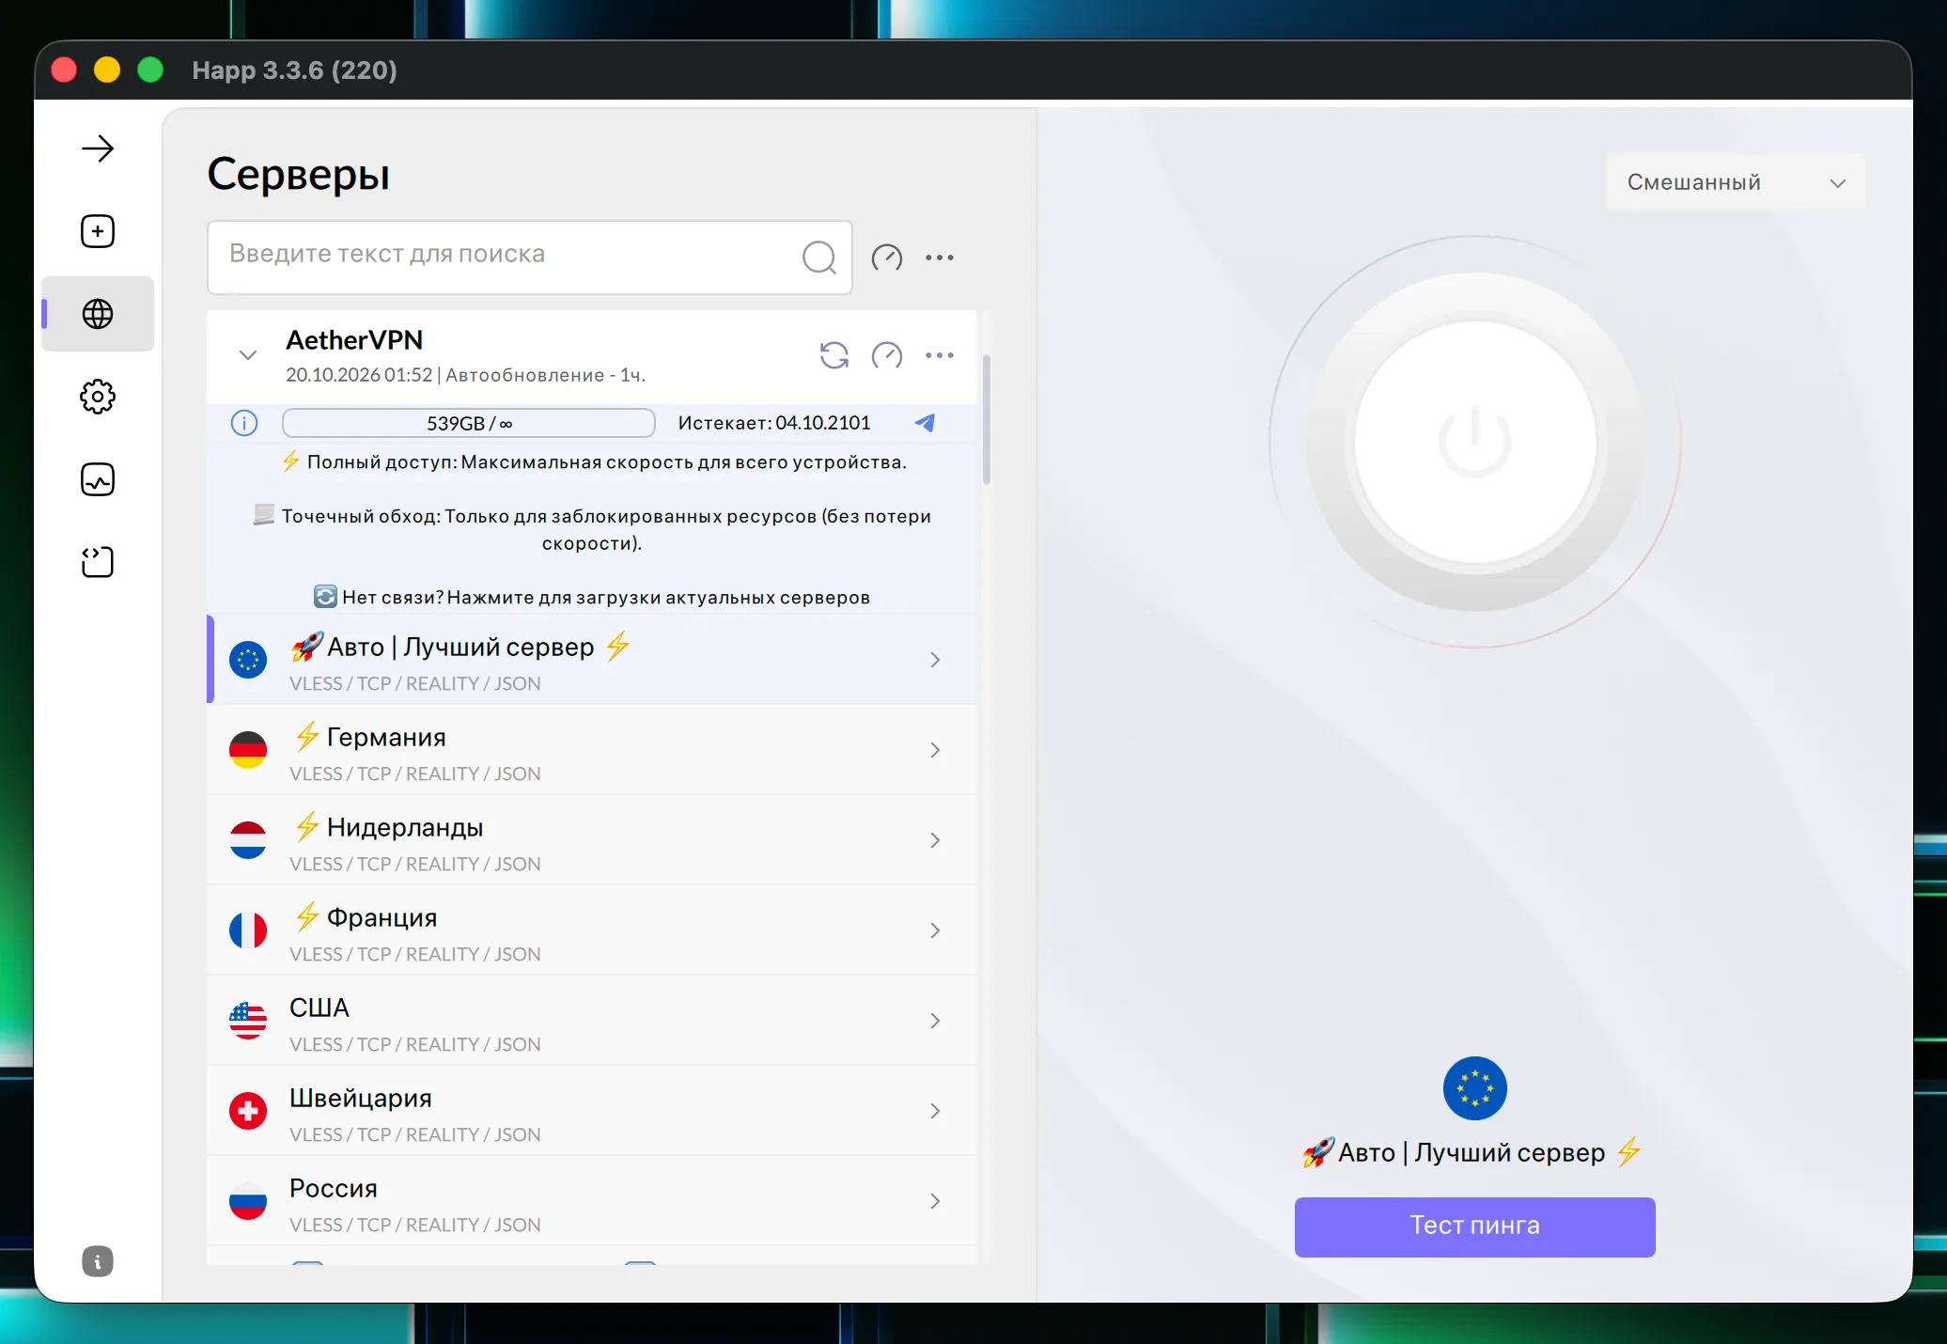The image size is (1947, 1344).
Task: Open the statistics graph icon in sidebar
Action: [x=98, y=479]
